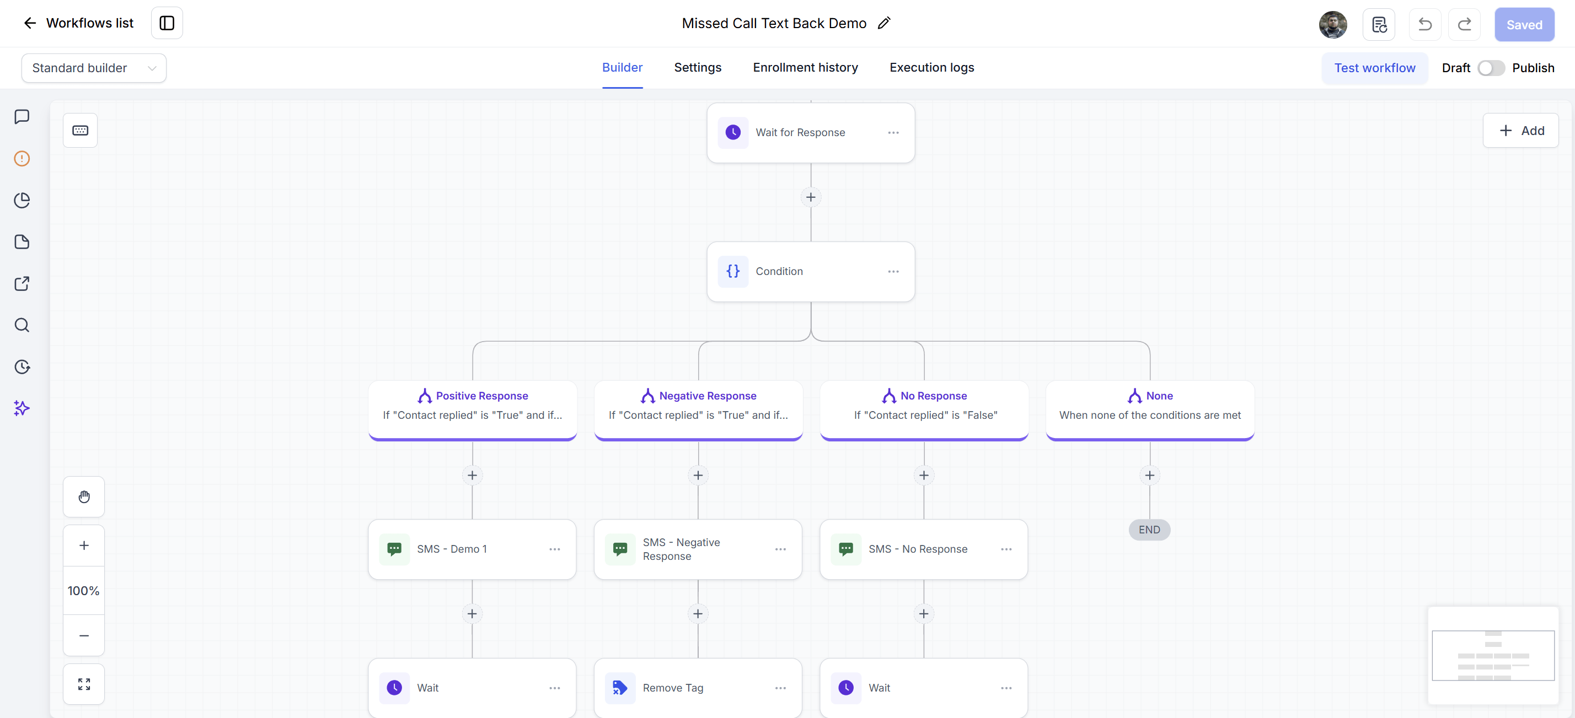Click the 100% zoom level

(84, 591)
